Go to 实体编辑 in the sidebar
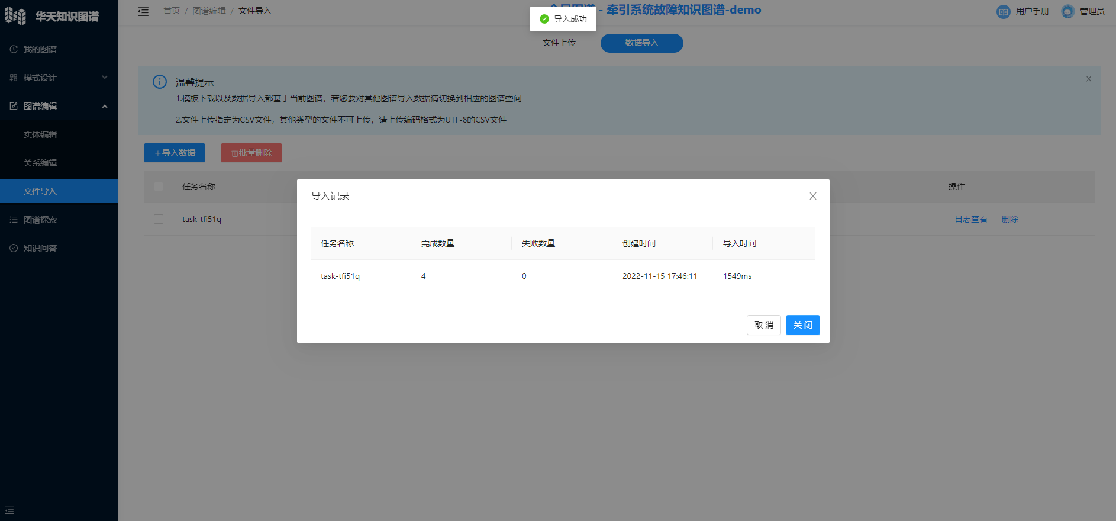 [40, 134]
